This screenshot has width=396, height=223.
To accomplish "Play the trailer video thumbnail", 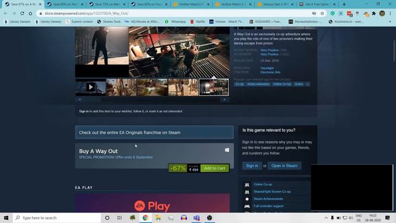I will tap(91, 87).
